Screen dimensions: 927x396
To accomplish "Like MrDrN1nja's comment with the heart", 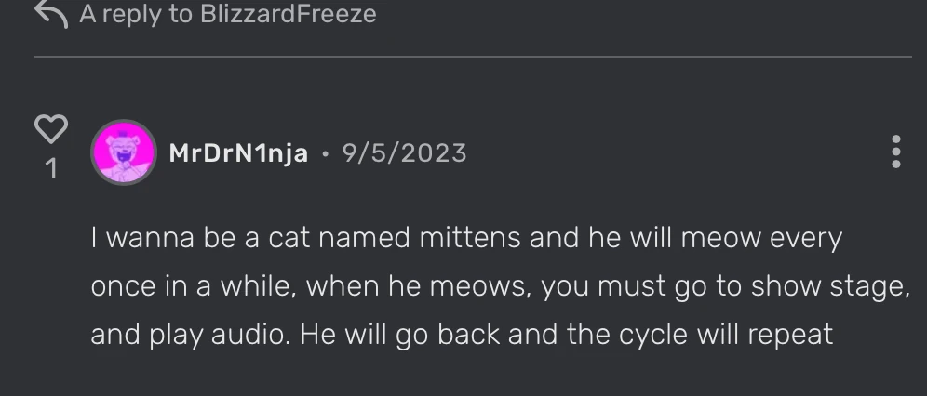I will (x=51, y=129).
